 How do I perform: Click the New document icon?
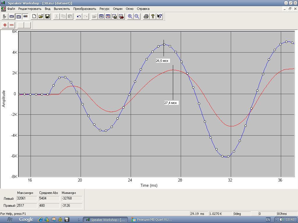[x=34, y=17]
